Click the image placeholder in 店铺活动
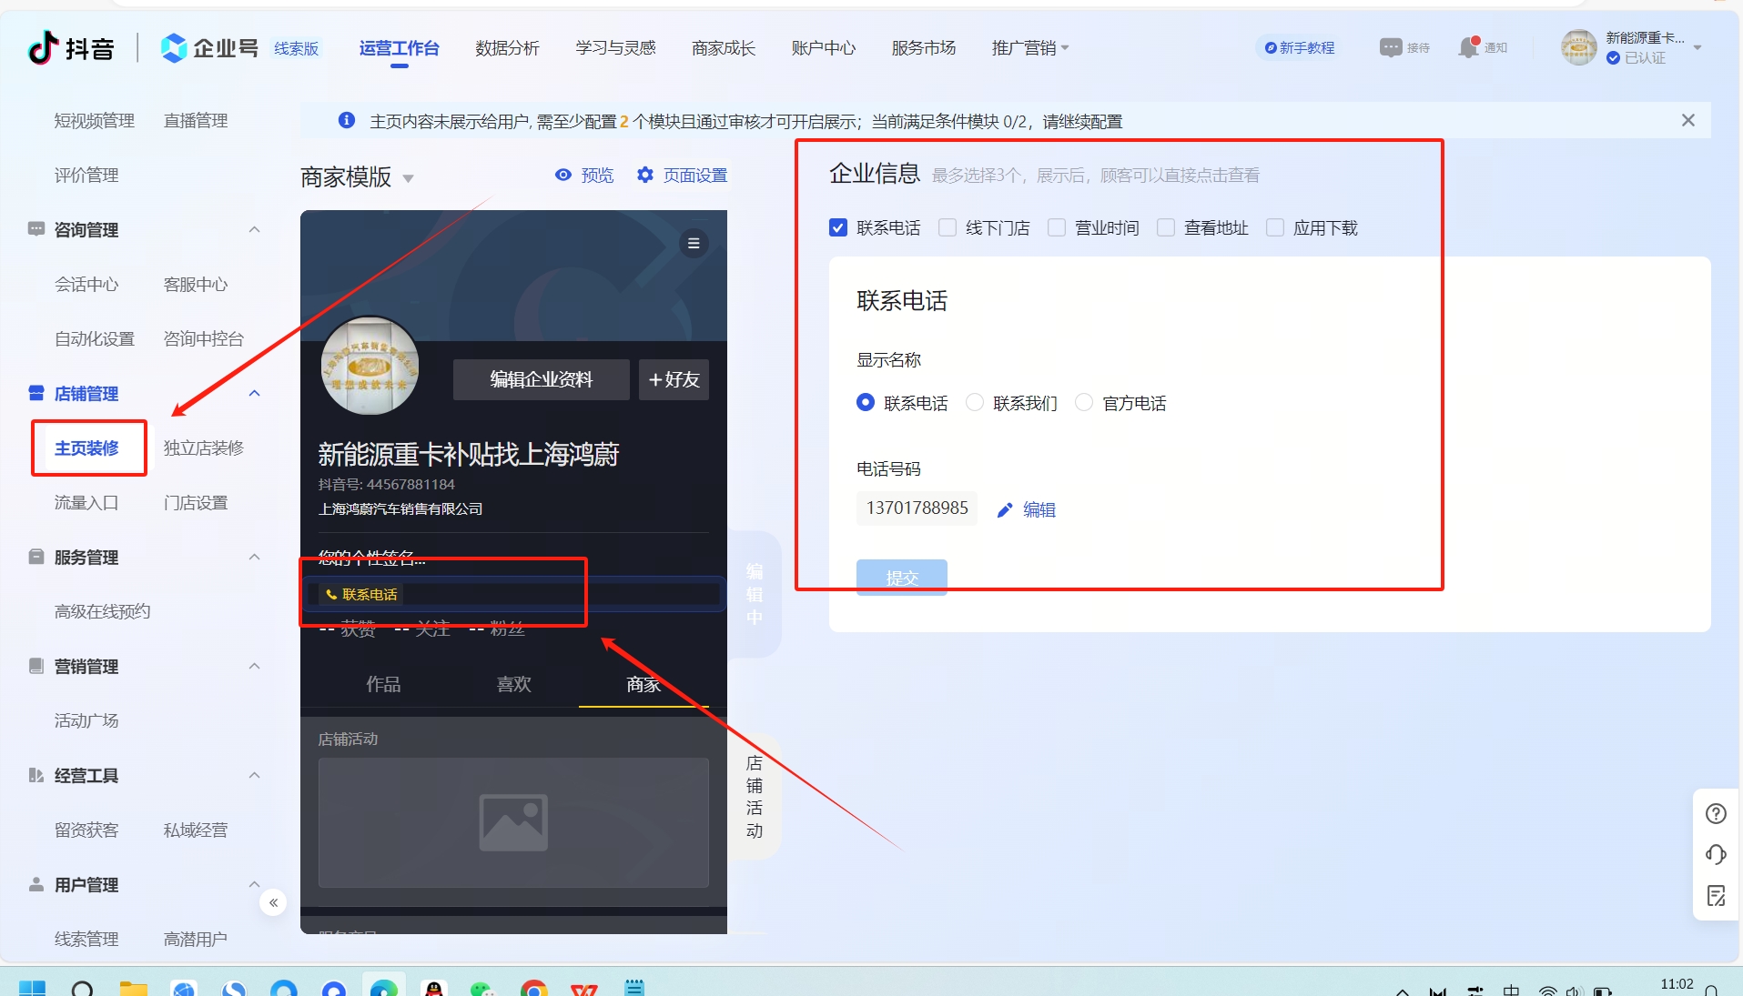Image resolution: width=1743 pixels, height=996 pixels. (x=513, y=822)
